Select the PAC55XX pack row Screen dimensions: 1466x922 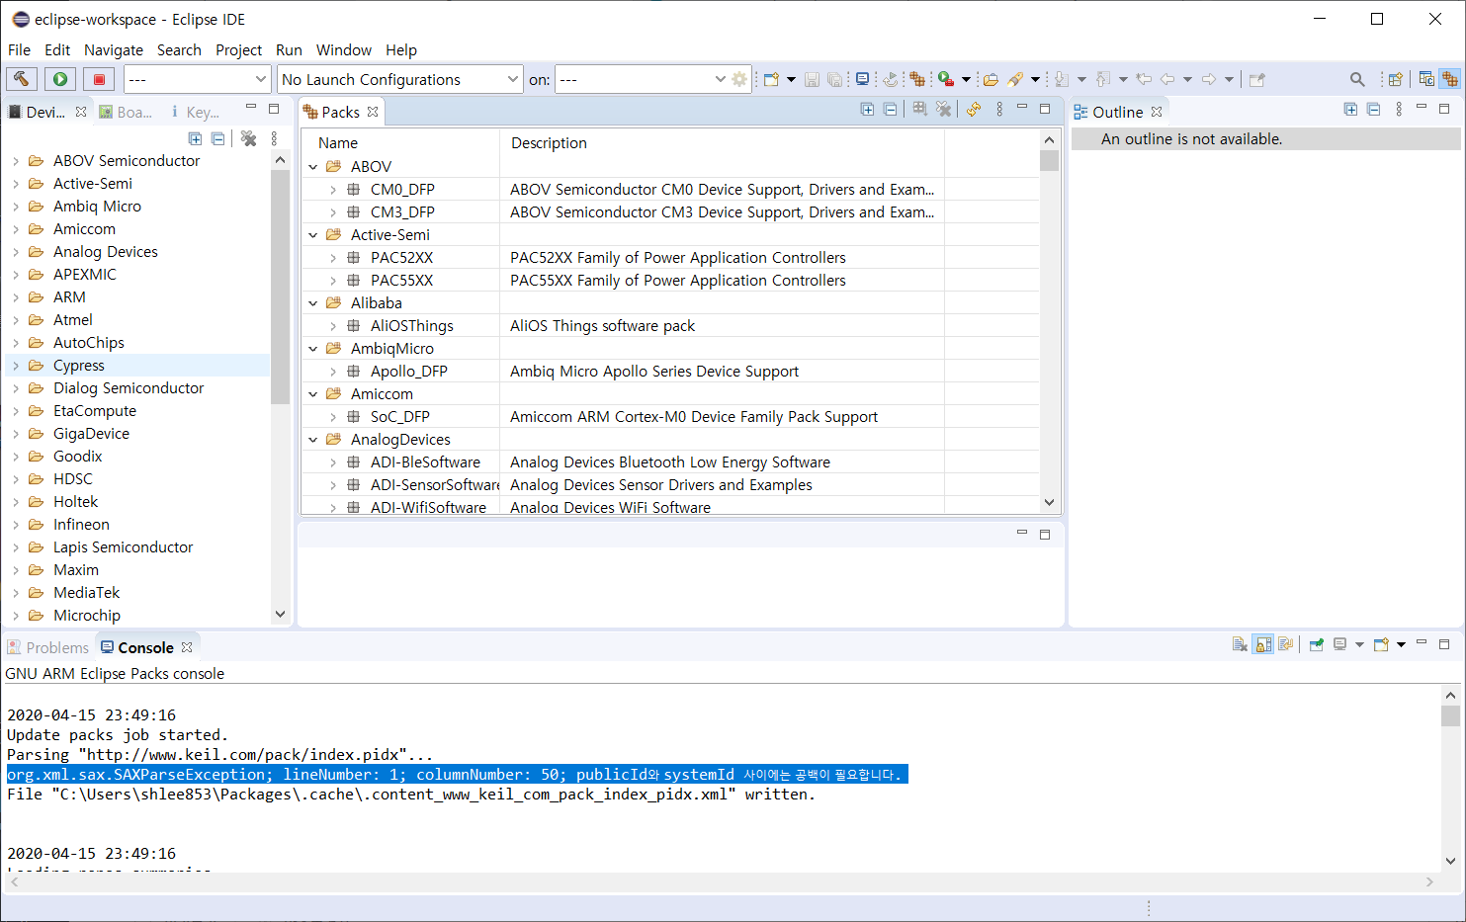[670, 281]
